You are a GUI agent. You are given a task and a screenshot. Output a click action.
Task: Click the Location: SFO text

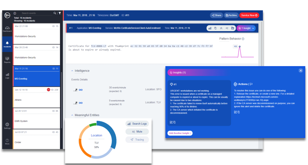click(x=153, y=89)
